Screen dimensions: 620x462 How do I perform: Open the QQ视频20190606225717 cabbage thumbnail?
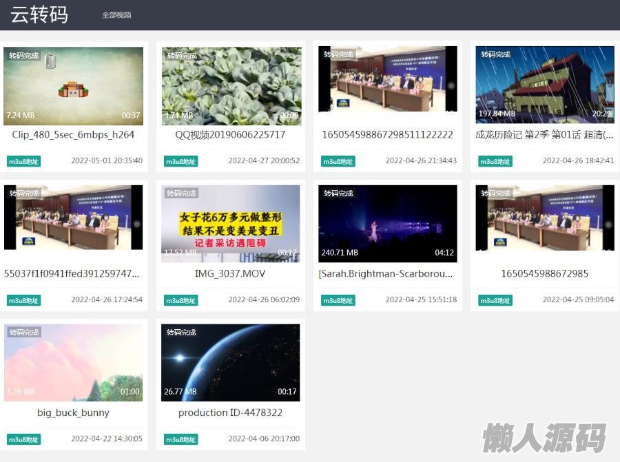click(231, 86)
